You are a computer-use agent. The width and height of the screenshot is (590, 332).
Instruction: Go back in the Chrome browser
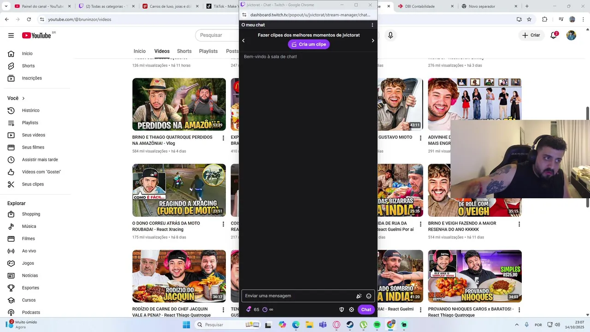6,19
